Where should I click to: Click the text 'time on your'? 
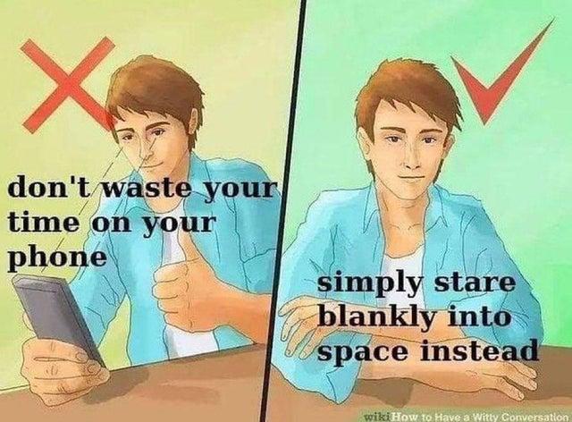tap(111, 224)
